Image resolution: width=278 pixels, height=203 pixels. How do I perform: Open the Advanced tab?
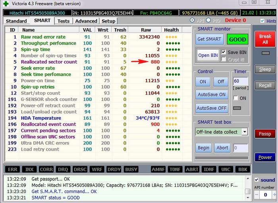click(86, 21)
